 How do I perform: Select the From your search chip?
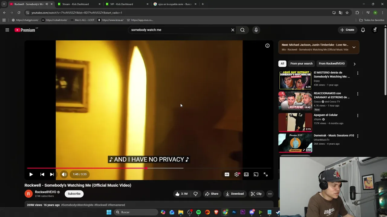click(x=301, y=64)
